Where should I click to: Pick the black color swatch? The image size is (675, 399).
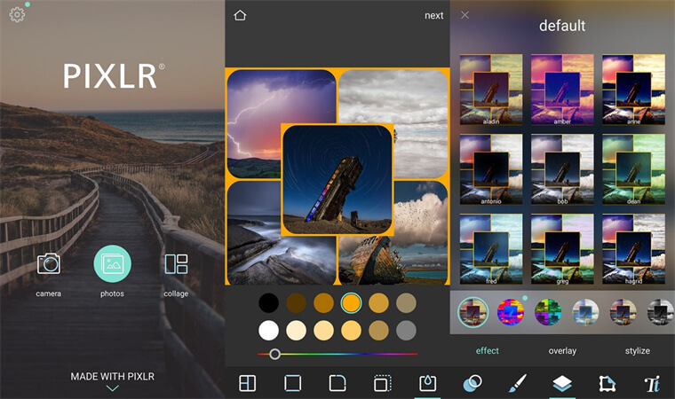tap(268, 303)
